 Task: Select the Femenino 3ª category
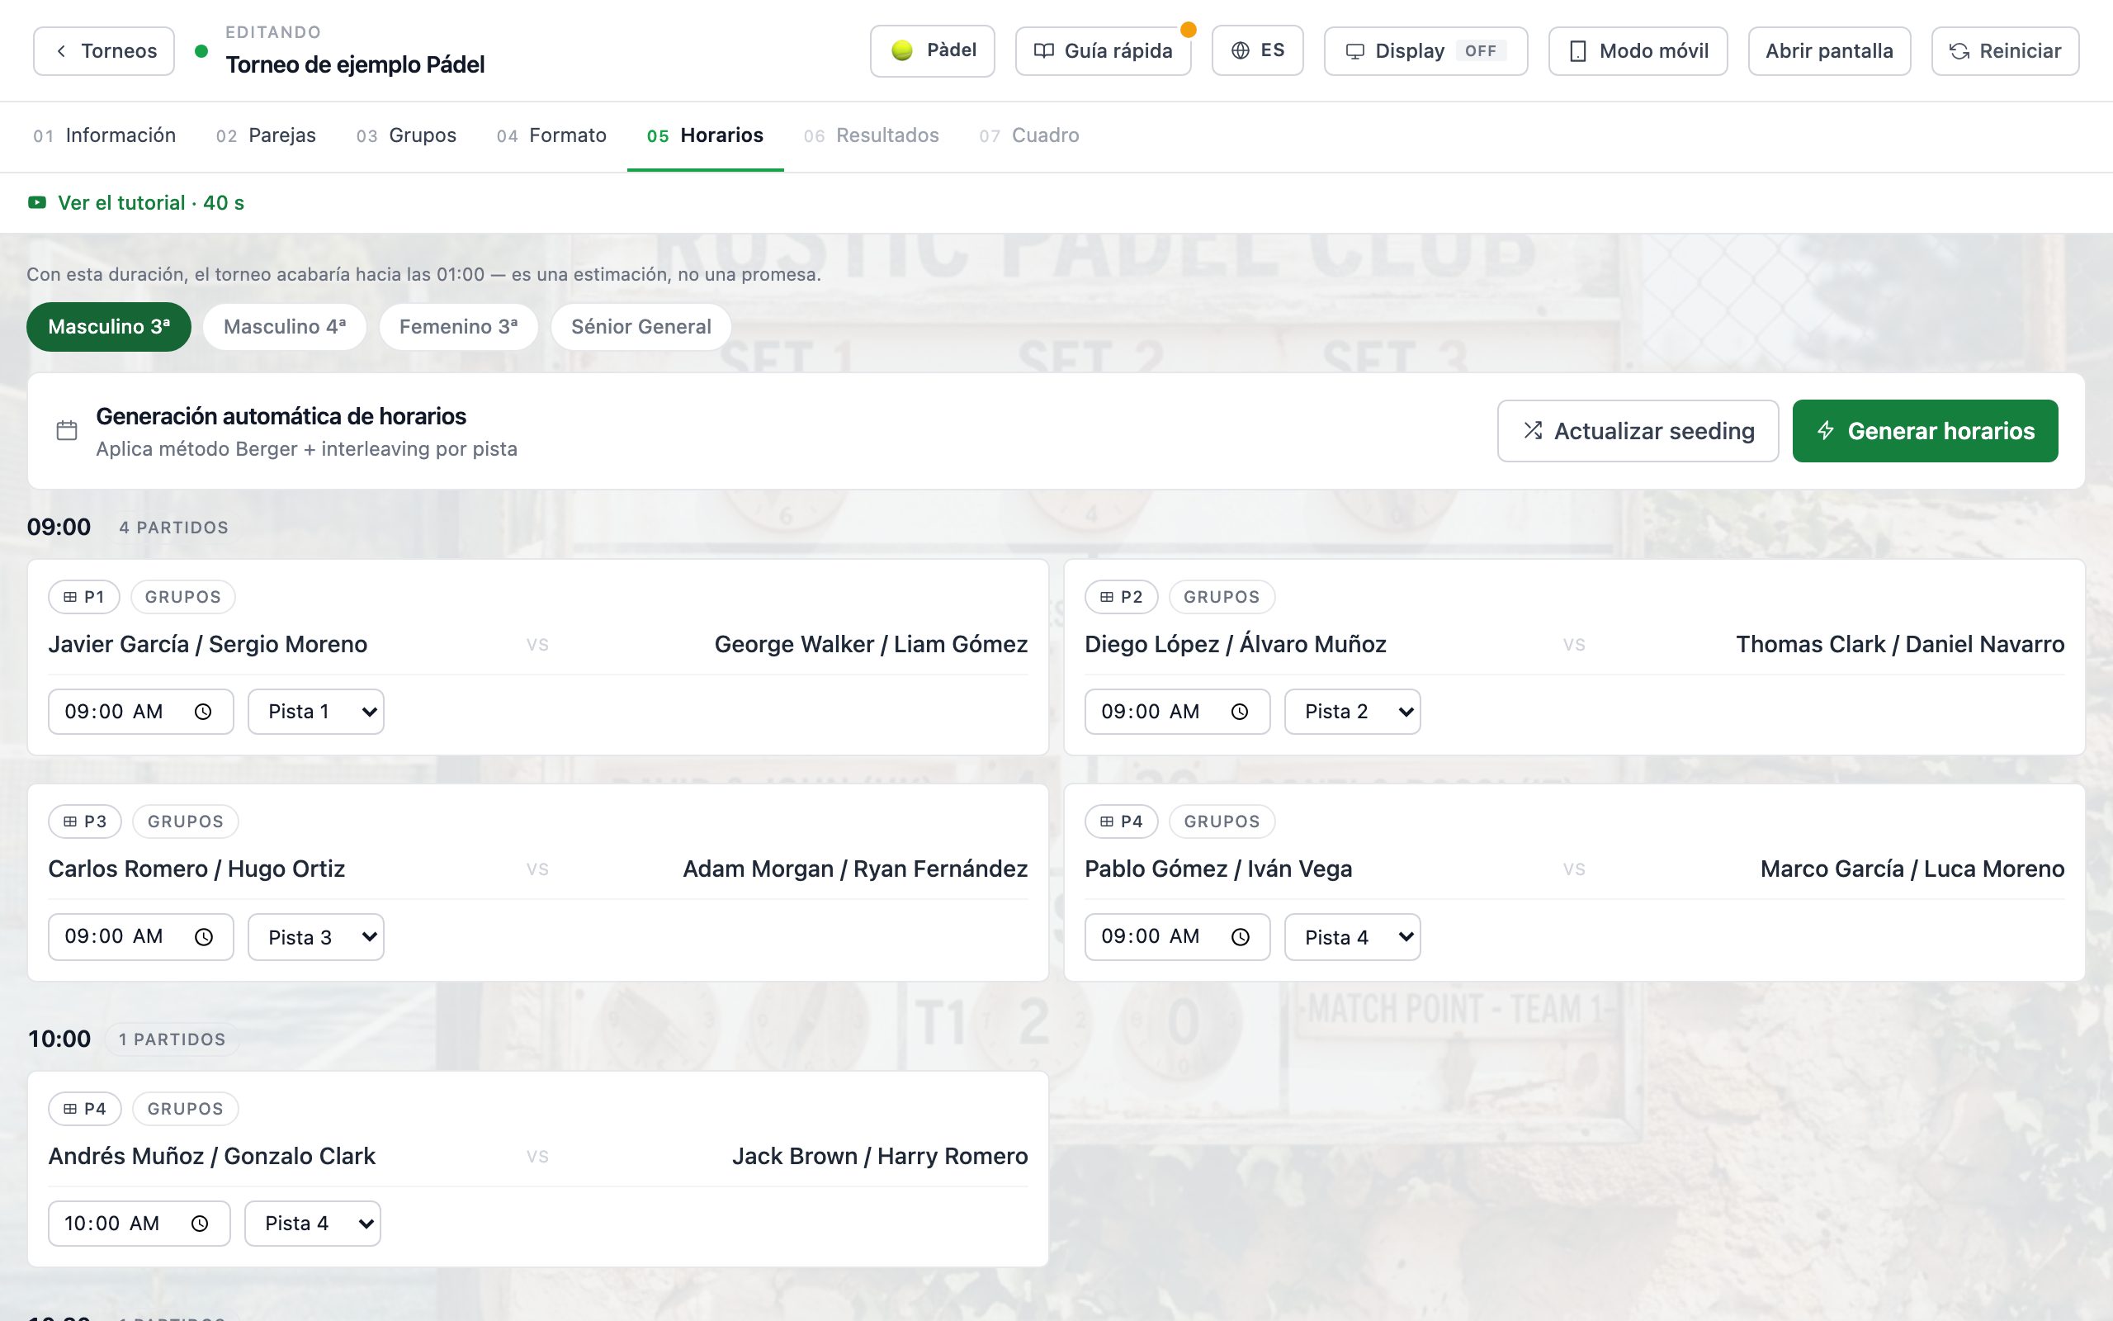tap(458, 327)
